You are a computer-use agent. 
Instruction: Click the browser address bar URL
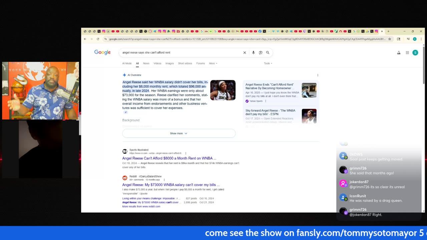247,39
